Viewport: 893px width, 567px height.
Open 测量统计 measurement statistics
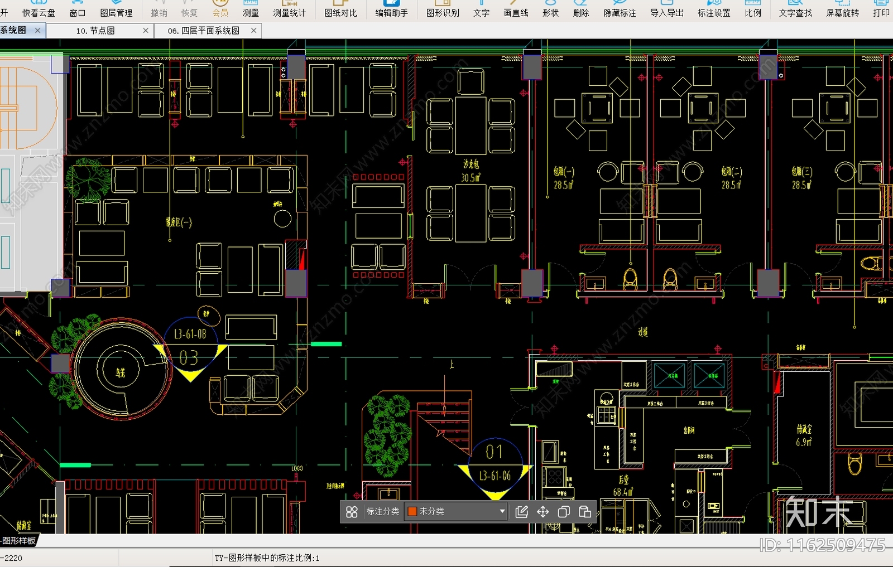(289, 9)
